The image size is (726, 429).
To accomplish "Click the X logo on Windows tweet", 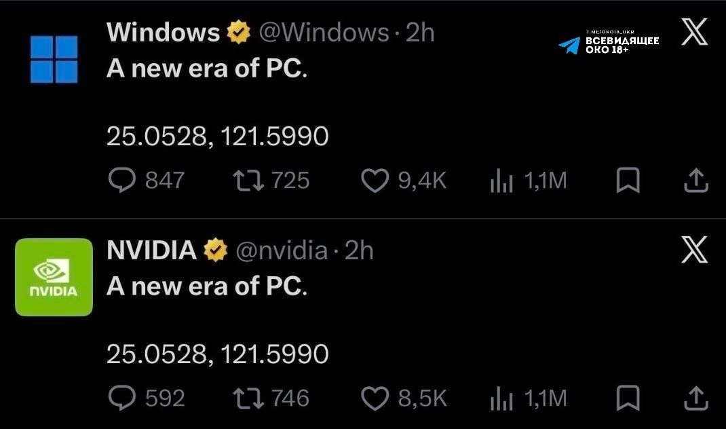I will [695, 32].
